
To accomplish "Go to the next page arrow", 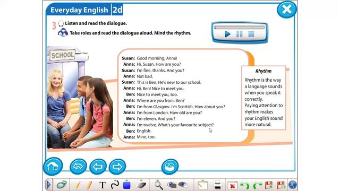I will (x=117, y=167).
